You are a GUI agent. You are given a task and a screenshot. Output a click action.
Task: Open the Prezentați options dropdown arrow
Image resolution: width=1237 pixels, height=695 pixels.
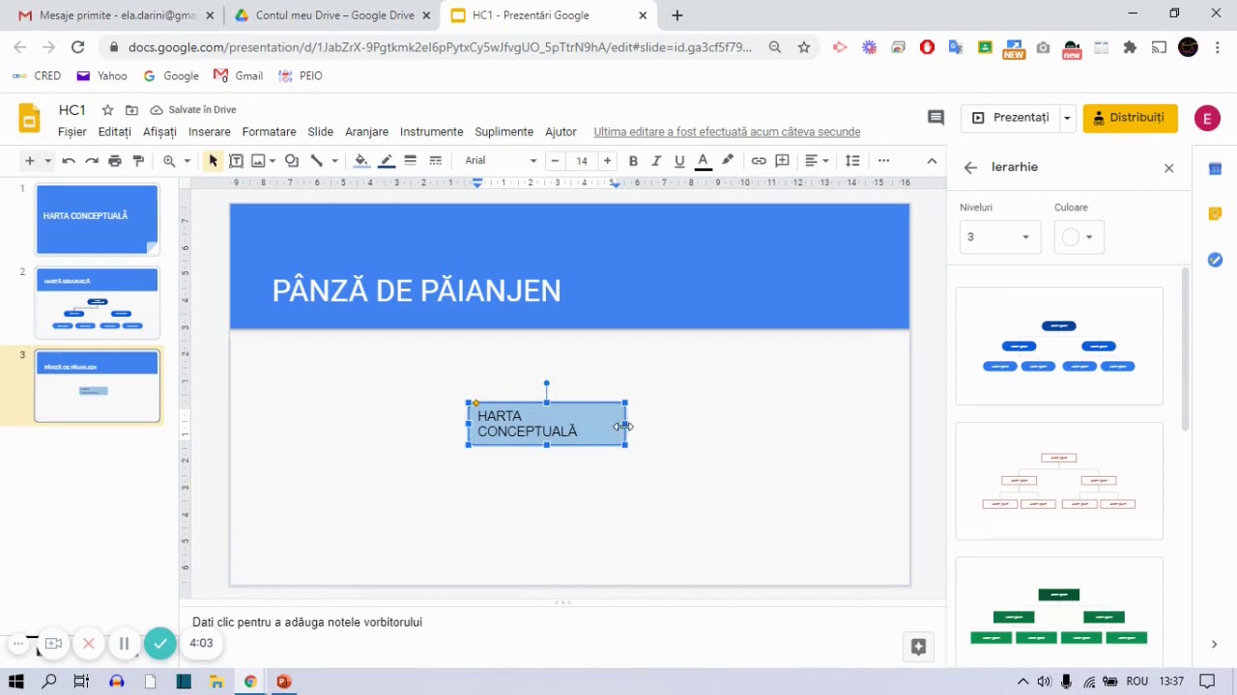pyautogui.click(x=1067, y=117)
